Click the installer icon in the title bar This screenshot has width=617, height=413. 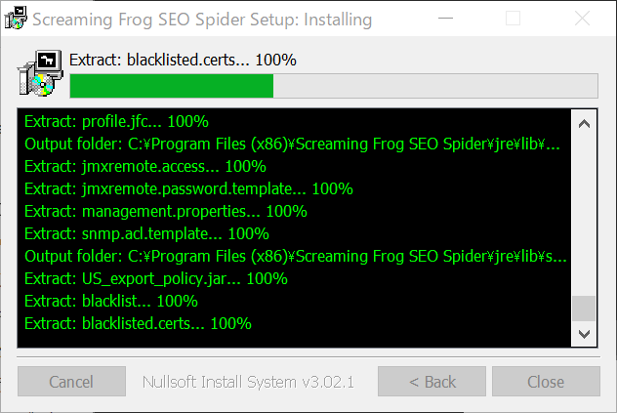15,18
